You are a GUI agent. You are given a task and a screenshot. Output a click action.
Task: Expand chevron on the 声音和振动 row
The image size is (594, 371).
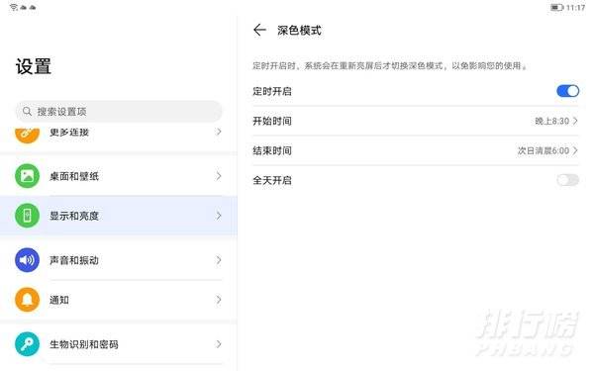coord(219,260)
